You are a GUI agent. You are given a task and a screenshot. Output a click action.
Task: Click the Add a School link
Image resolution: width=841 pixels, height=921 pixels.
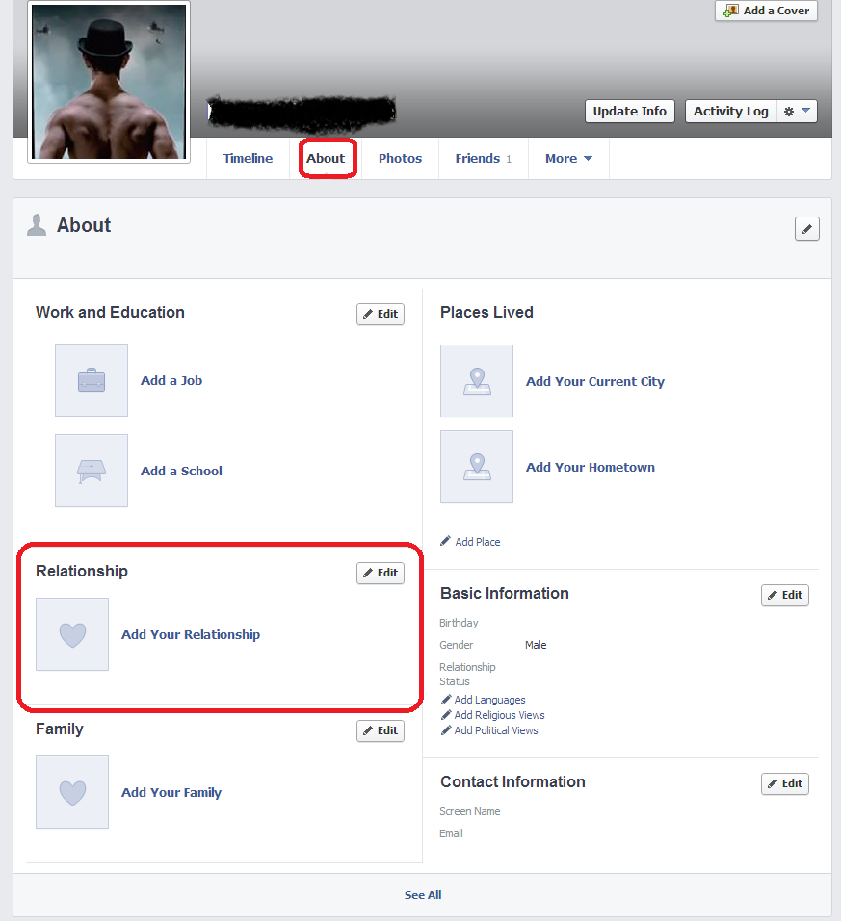181,471
